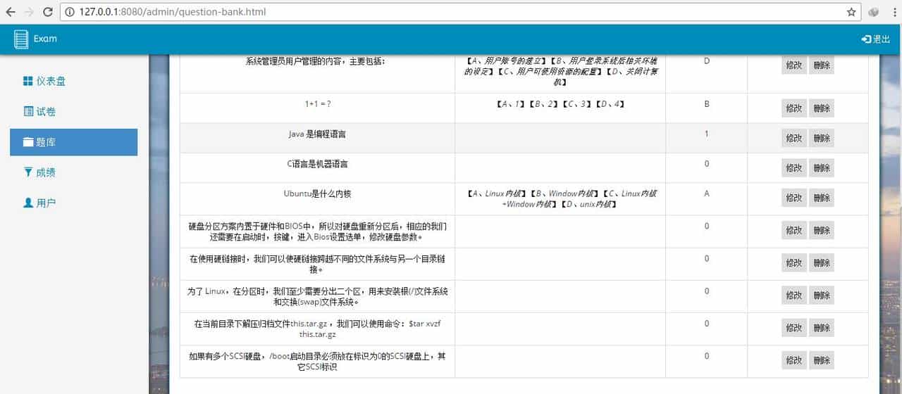Click 修改 for 在使用硬链接时 question row
Viewport: 902px width, 394px height.
point(793,262)
